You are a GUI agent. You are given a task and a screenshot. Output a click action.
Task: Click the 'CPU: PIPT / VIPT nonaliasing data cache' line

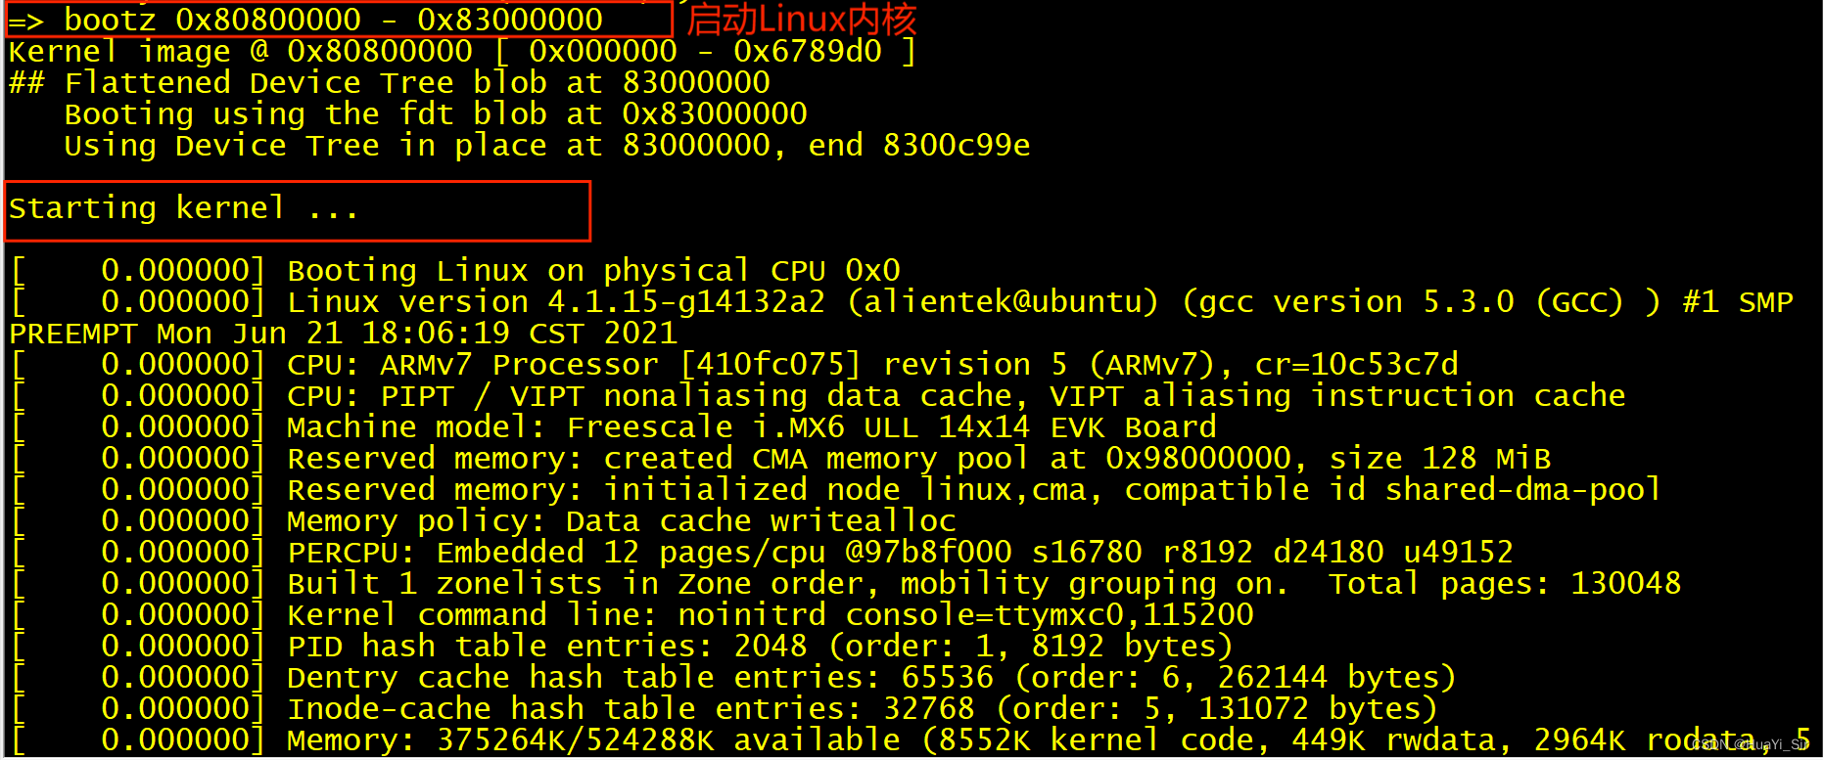[x=818, y=395]
